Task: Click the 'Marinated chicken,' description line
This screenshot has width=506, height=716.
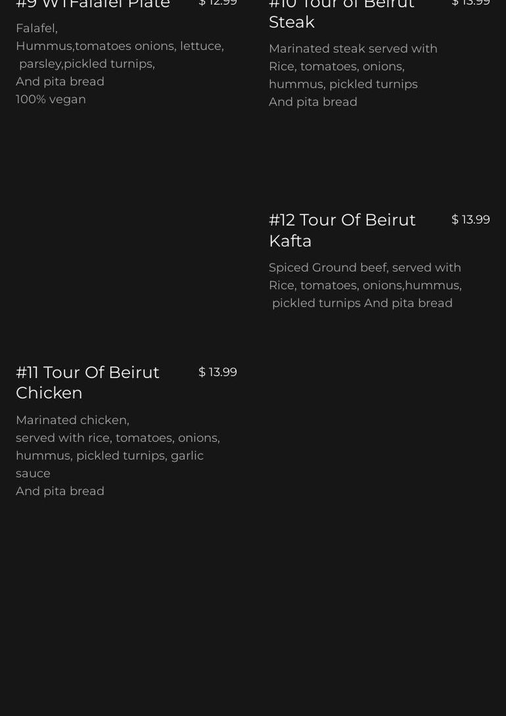Action: [72, 420]
